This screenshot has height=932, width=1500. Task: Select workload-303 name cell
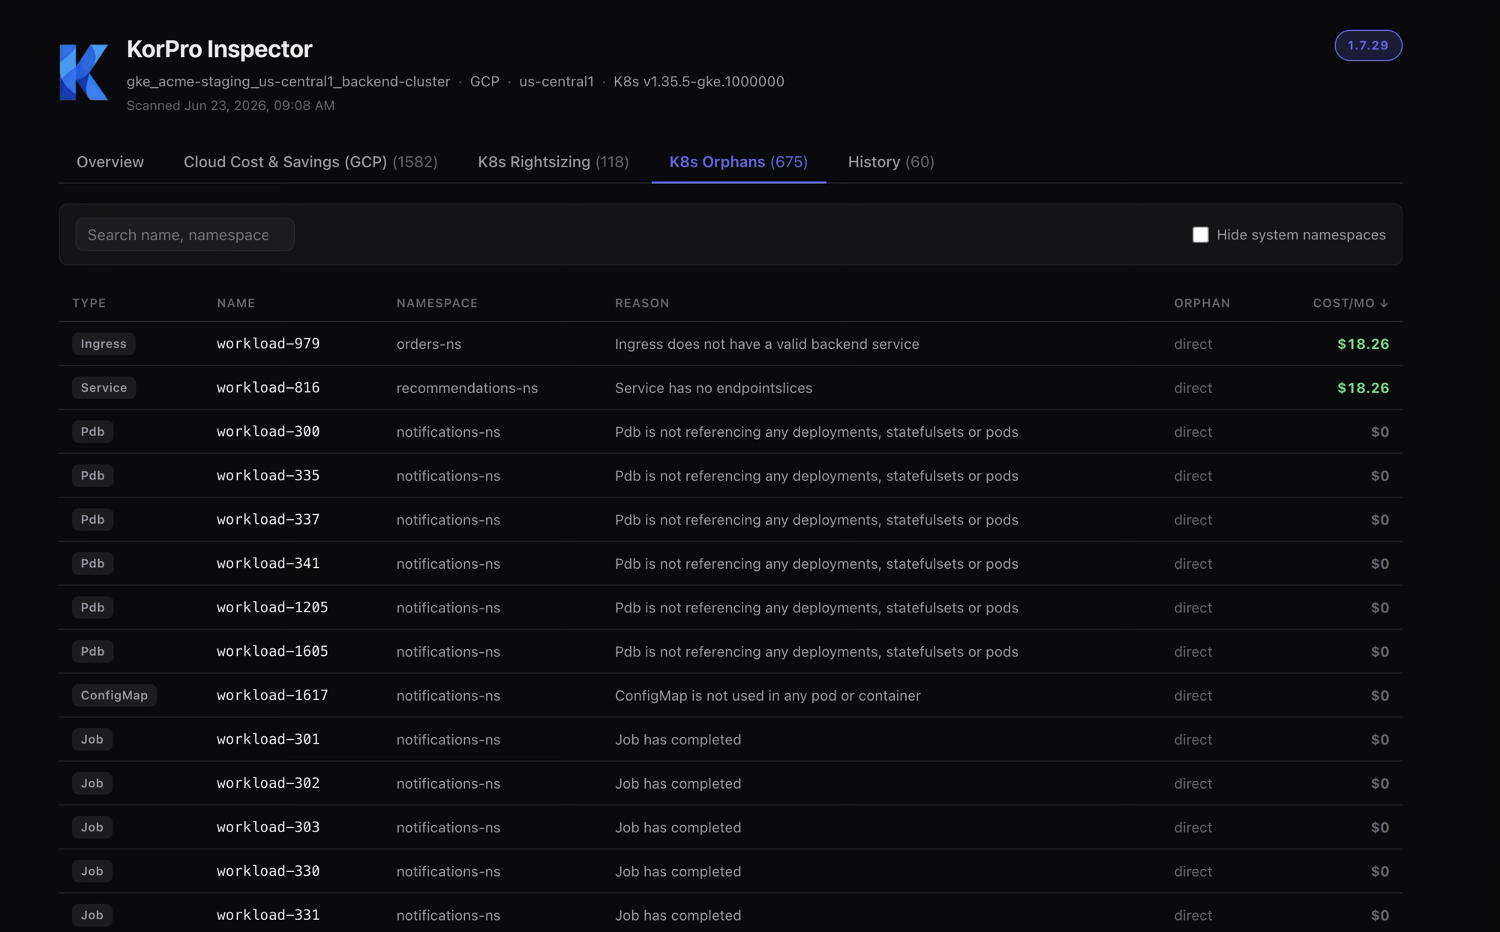(x=268, y=827)
